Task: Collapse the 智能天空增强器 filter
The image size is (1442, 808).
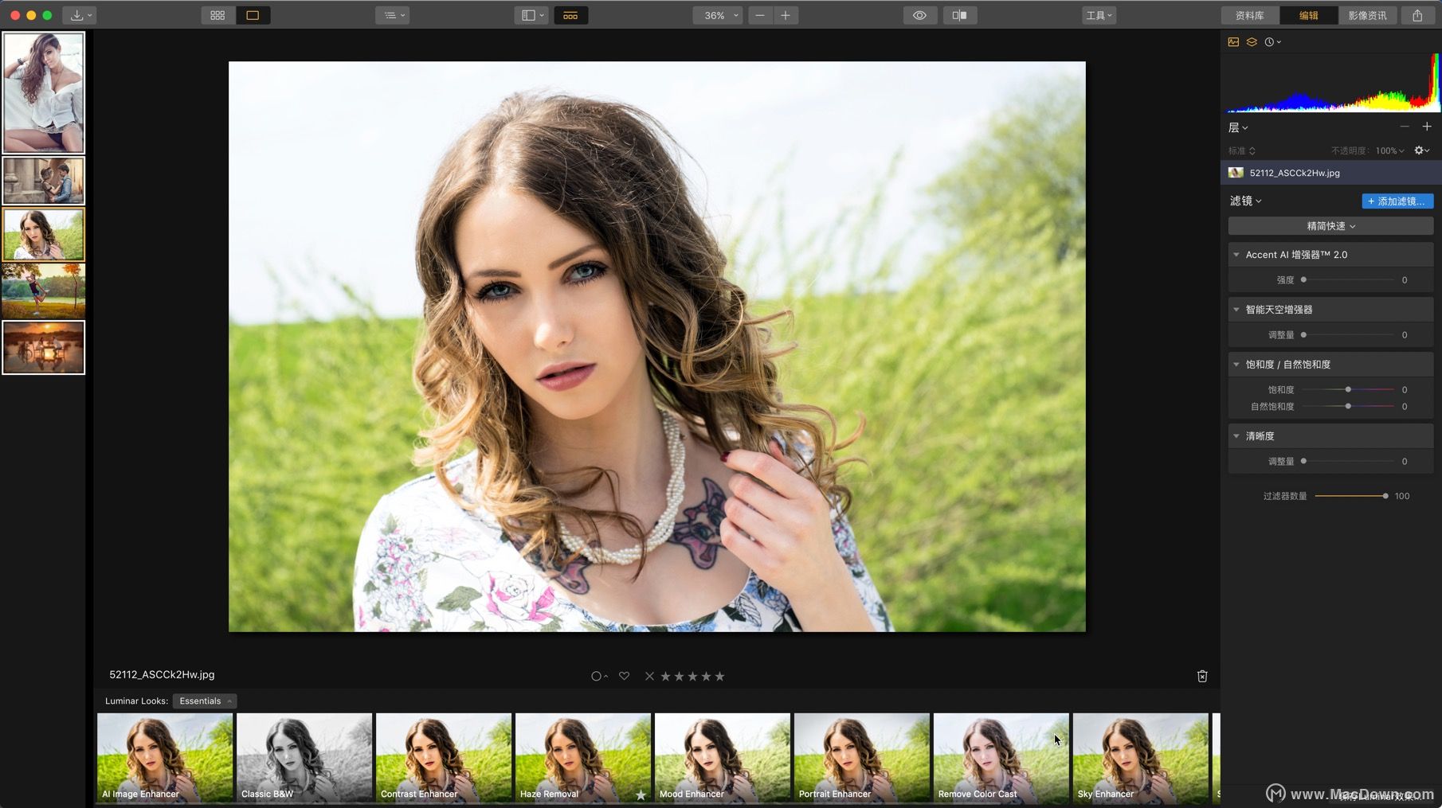Action: 1236,310
